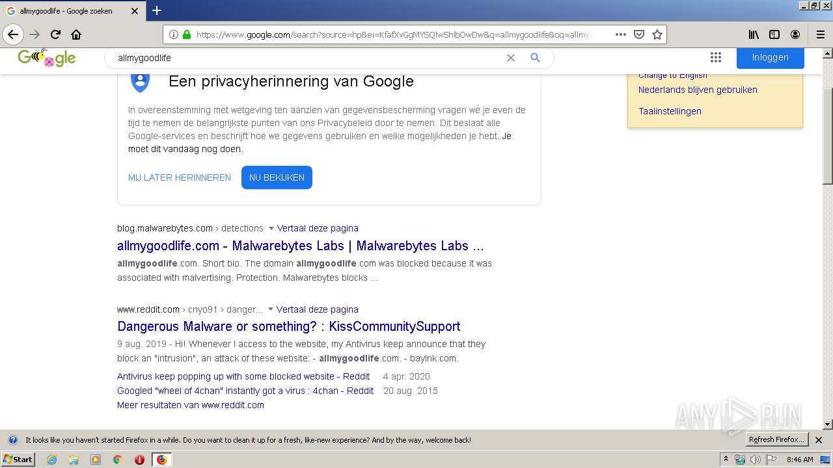Dismiss the Firefox refresh notification bar
This screenshot has height=468, width=833.
click(x=819, y=440)
